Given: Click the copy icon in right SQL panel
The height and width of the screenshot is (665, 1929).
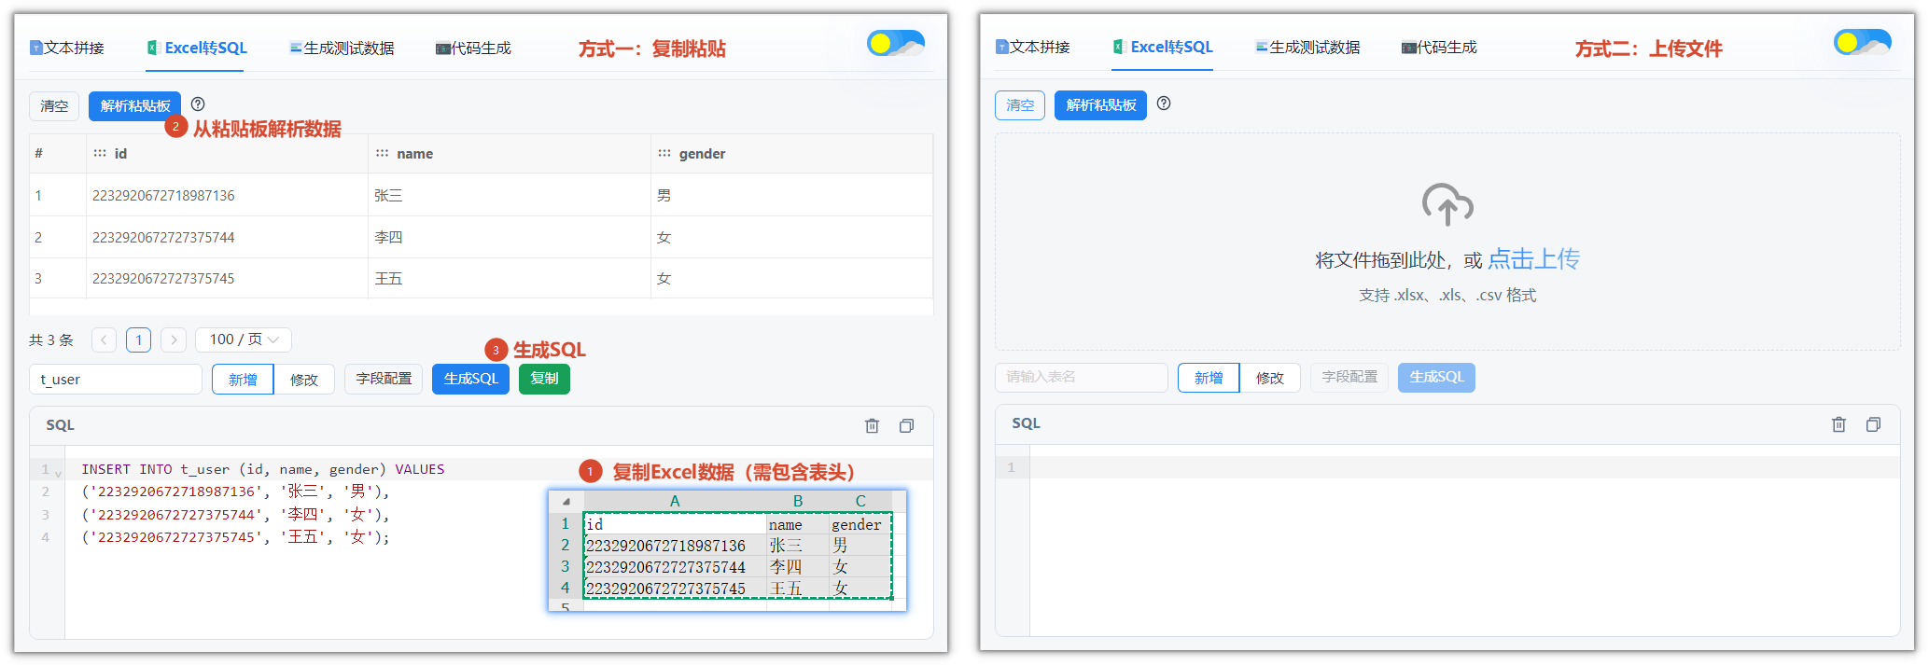Looking at the screenshot, I should pos(1873,424).
